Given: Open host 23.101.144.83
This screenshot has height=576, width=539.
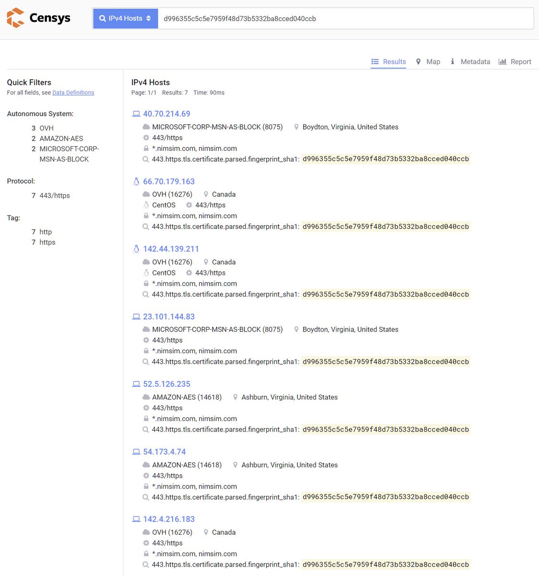Looking at the screenshot, I should tap(169, 317).
